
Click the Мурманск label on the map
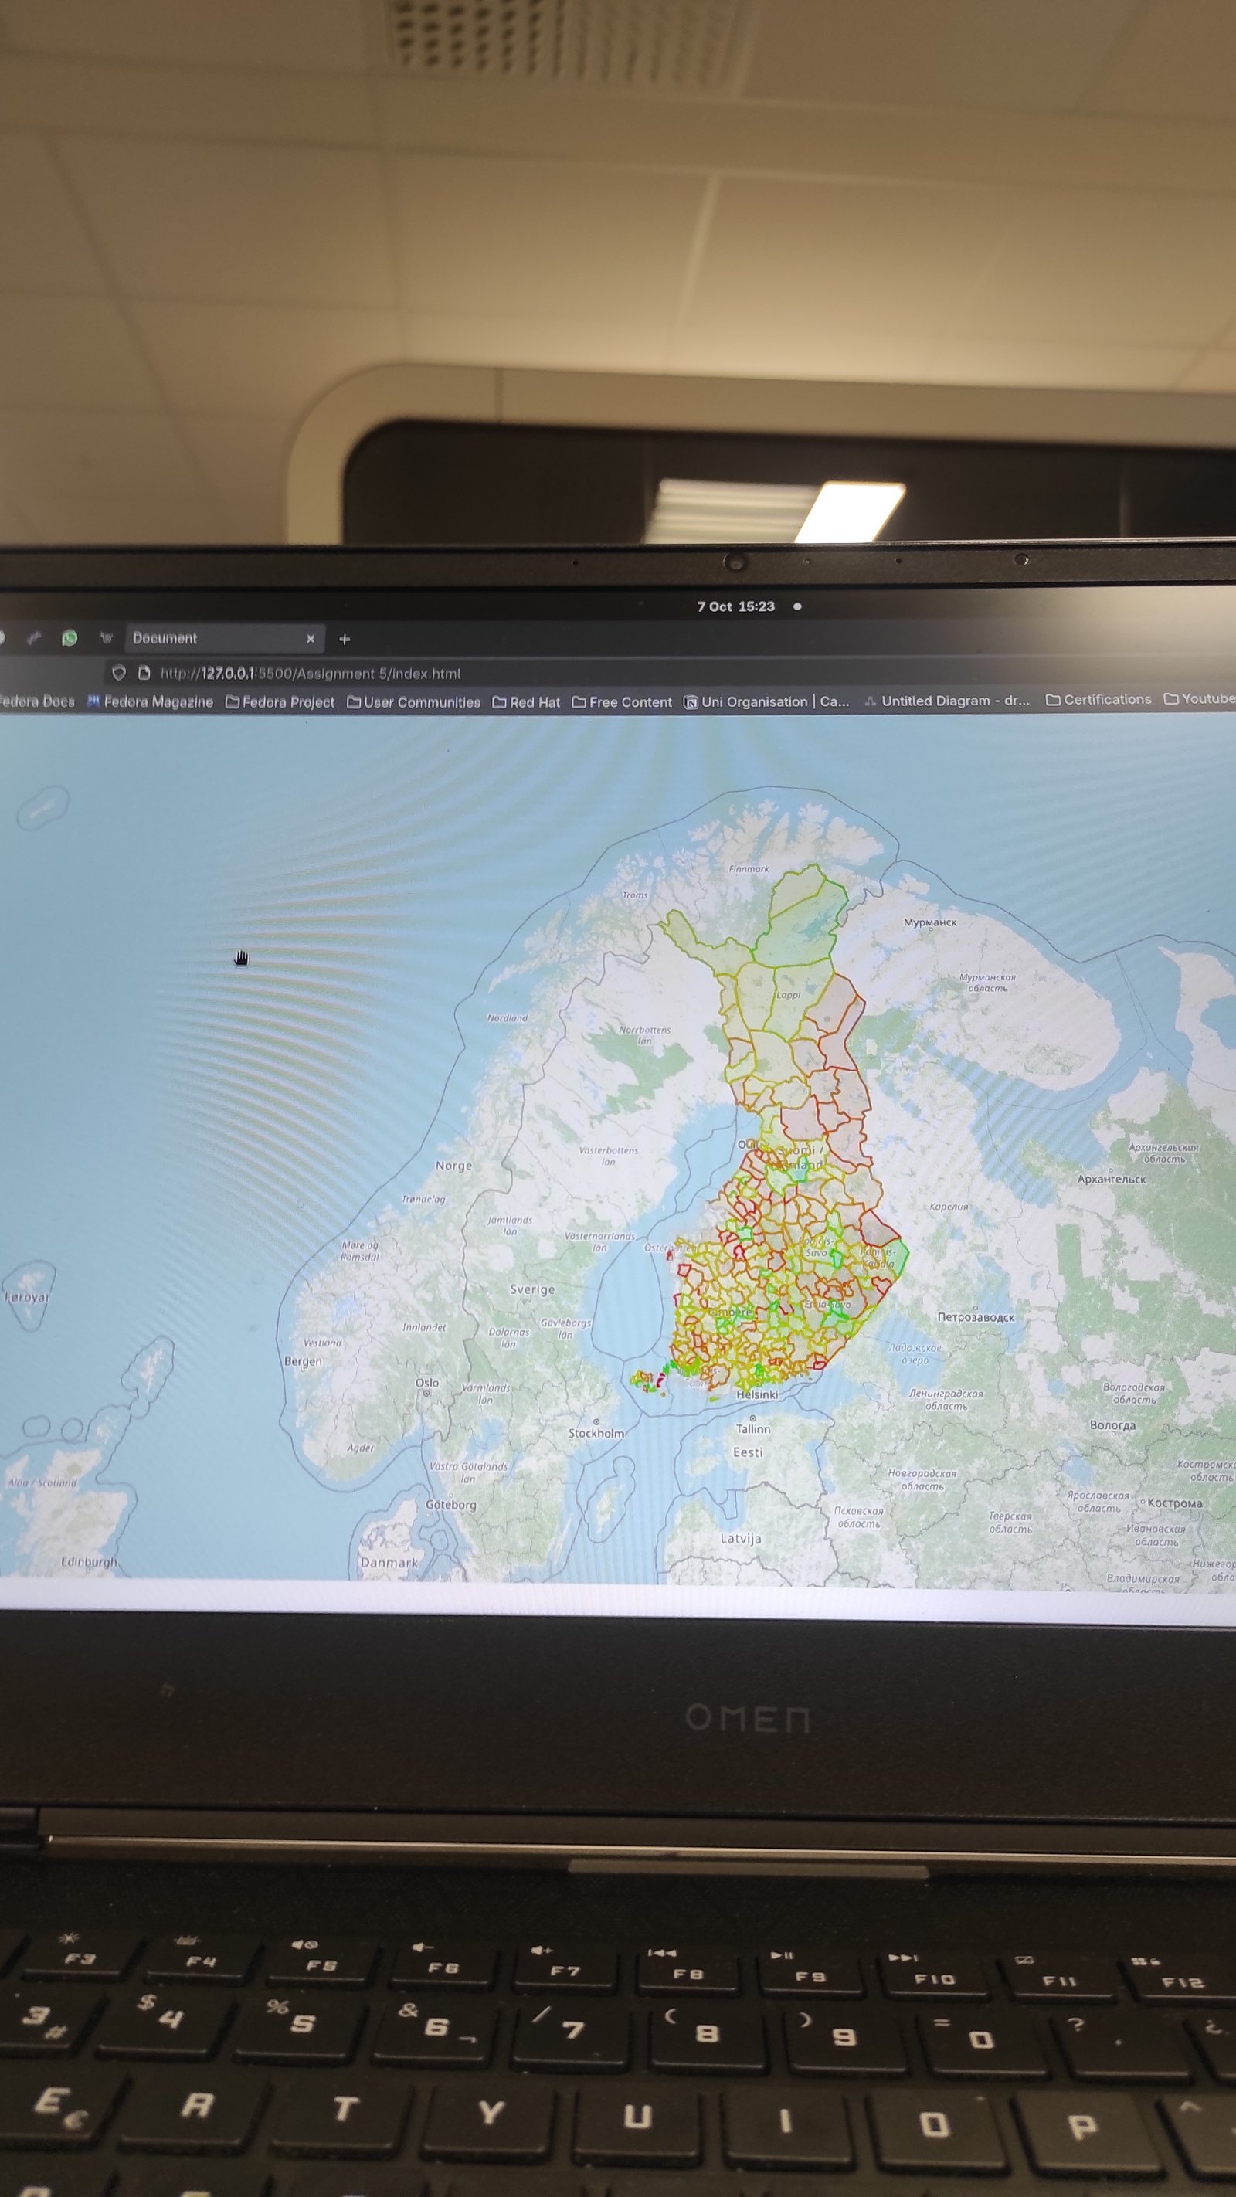tap(930, 922)
